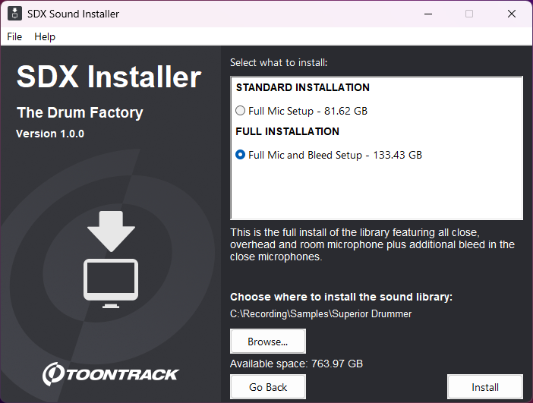The image size is (533, 403).
Task: Click the Browse... button
Action: point(268,342)
